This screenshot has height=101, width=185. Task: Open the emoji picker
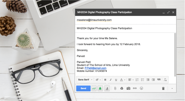[x=141, y=88]
